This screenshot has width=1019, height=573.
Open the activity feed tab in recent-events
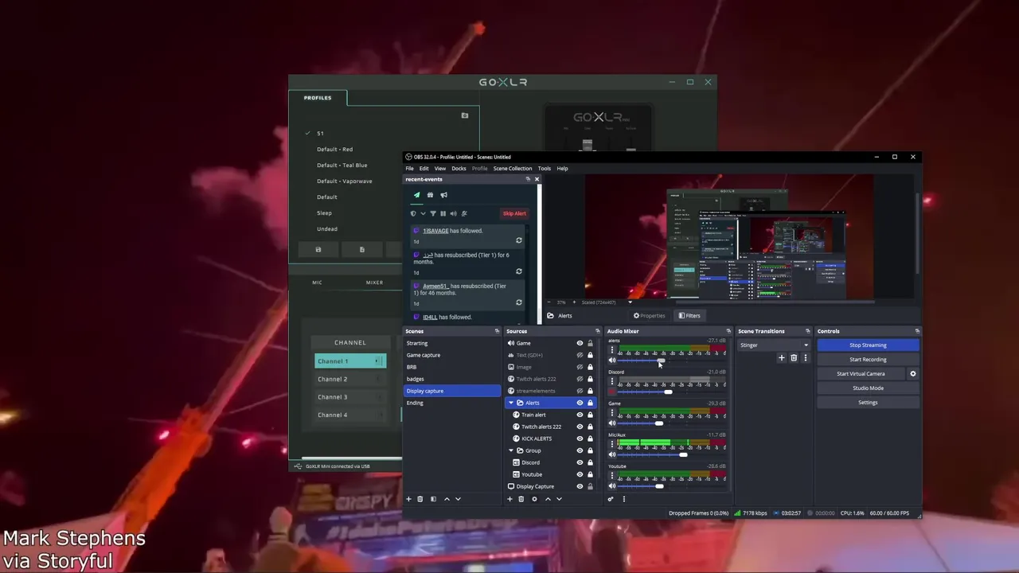[x=416, y=195]
